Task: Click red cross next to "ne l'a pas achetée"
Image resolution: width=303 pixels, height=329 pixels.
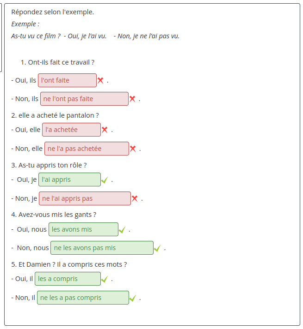Action: pos(133,149)
